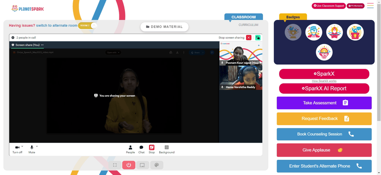The width and height of the screenshot is (381, 175).
Task: Open How SparkX works link
Action: 324,81
